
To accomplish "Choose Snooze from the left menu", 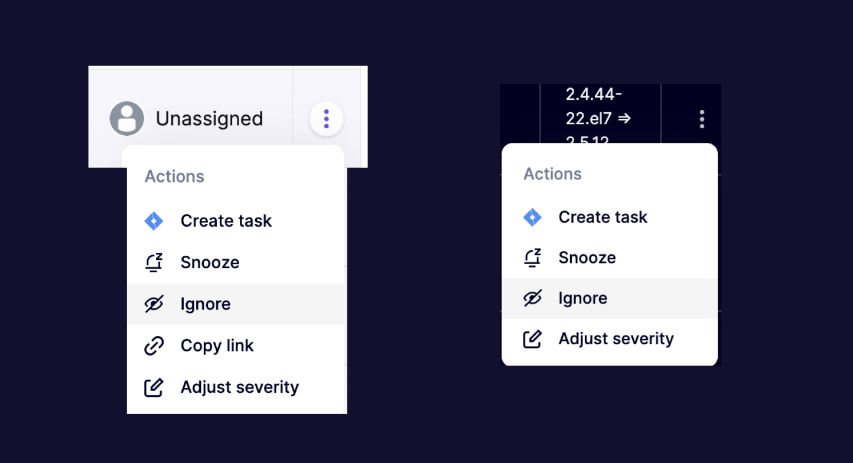I will point(236,262).
